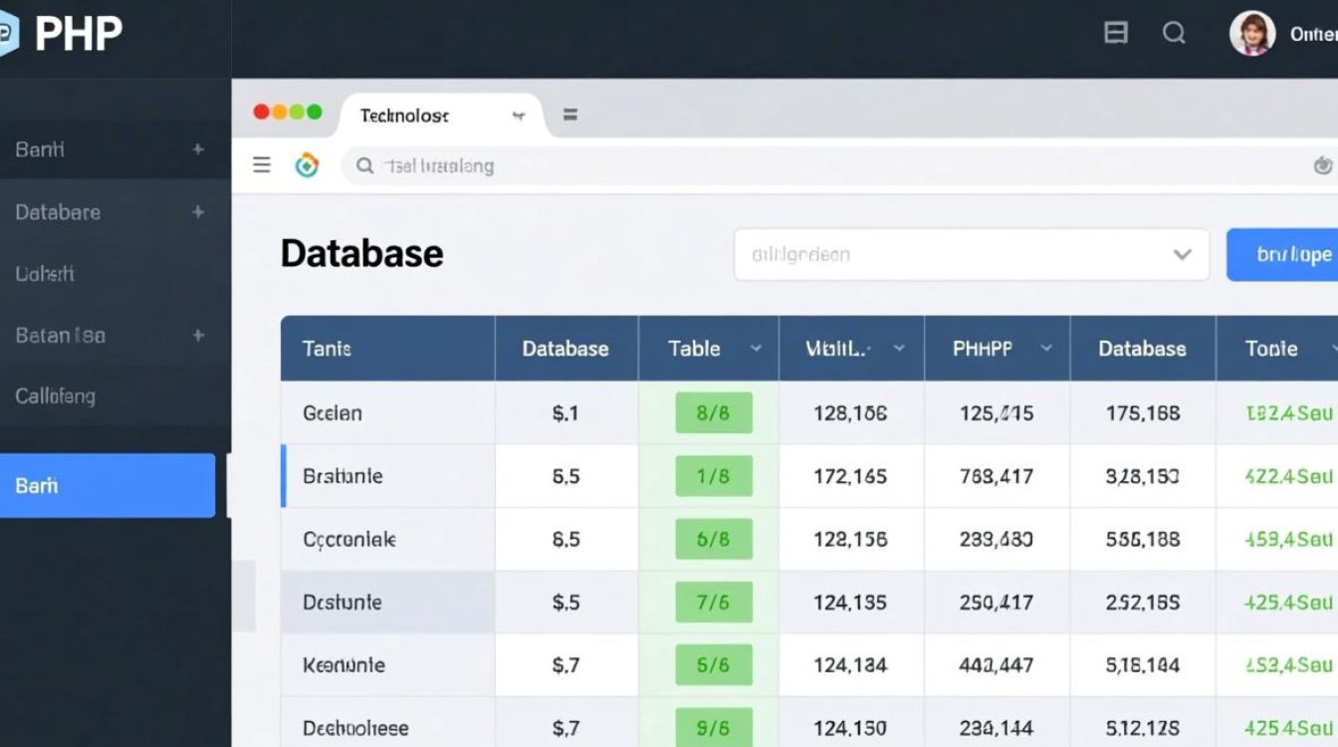This screenshot has width=1338, height=747.
Task: Expand the Baritl sidebar item plus
Action: pyautogui.click(x=198, y=149)
